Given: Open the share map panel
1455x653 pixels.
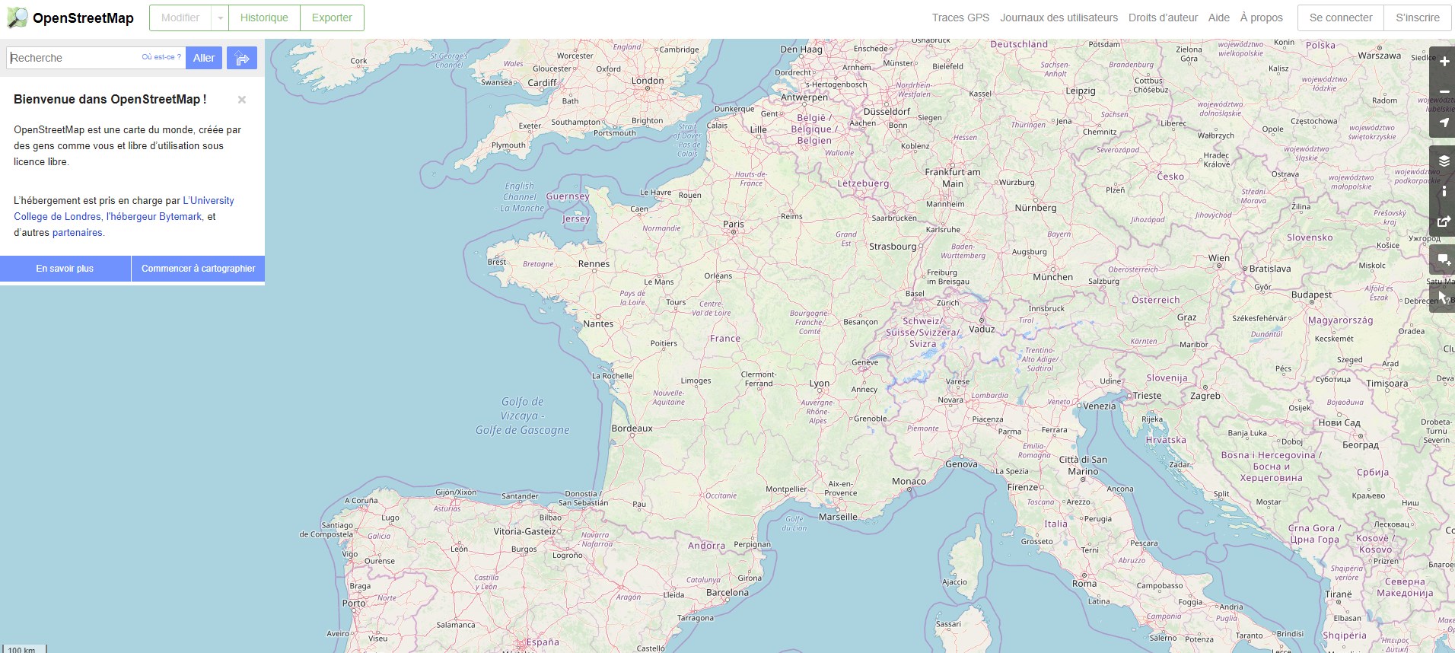Looking at the screenshot, I should (1444, 221).
